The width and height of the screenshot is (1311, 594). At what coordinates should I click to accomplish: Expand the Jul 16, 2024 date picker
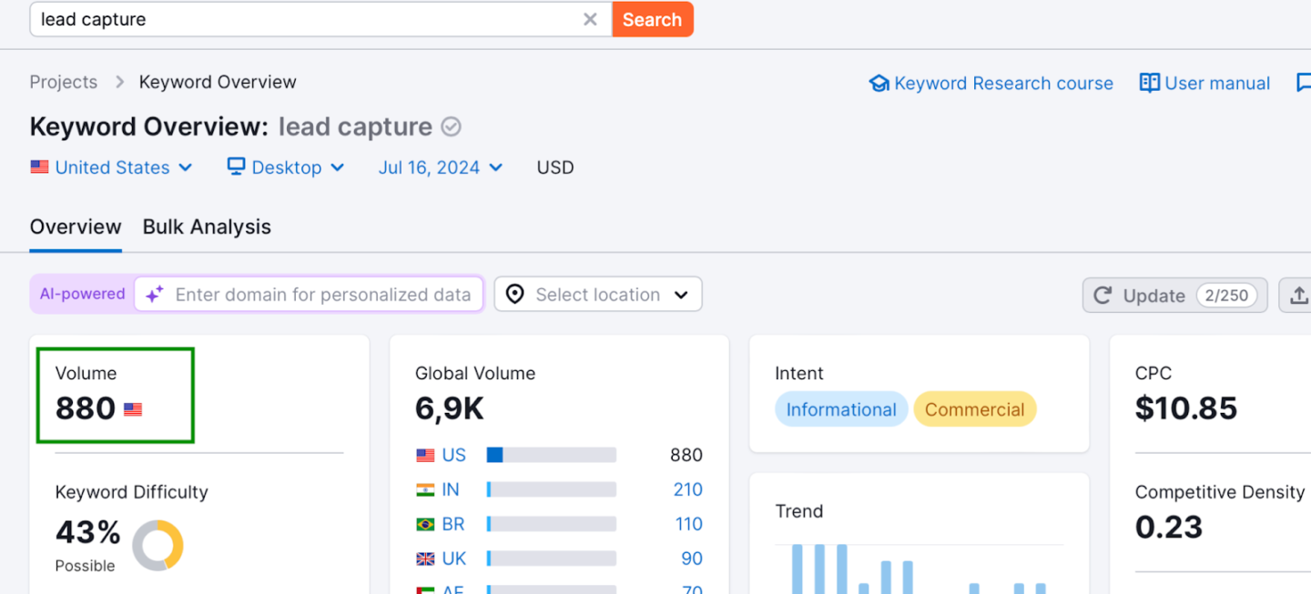click(x=441, y=167)
